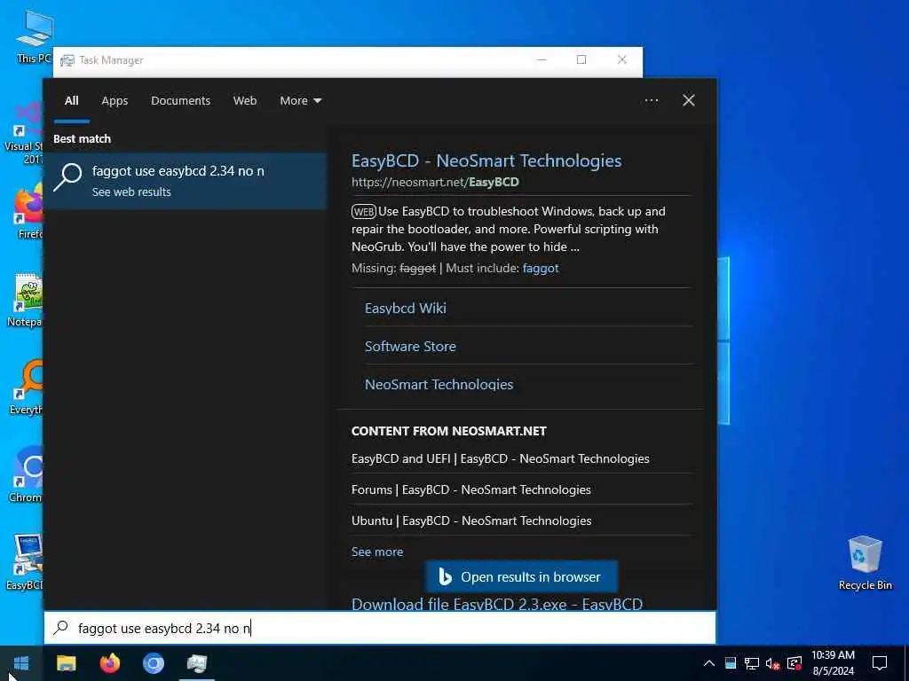Viewport: 909px width, 681px height.
Task: Click the See more link
Action: 376,552
